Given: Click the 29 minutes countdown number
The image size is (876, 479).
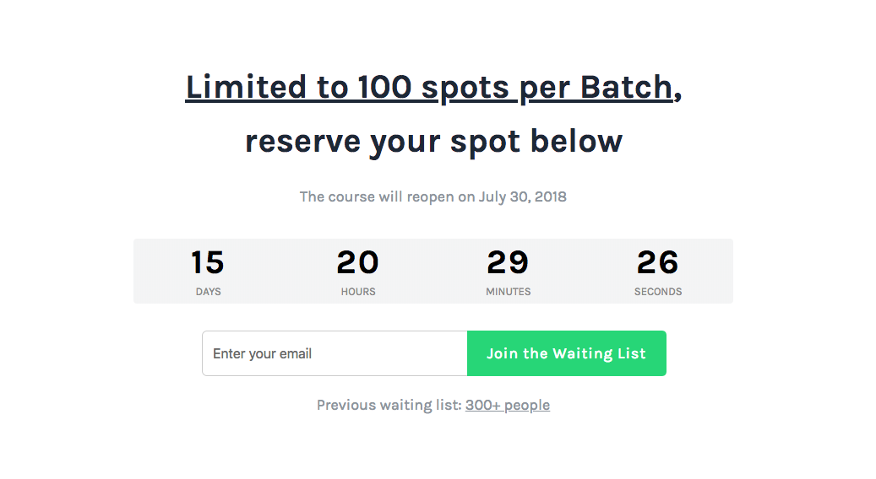Looking at the screenshot, I should tap(508, 262).
